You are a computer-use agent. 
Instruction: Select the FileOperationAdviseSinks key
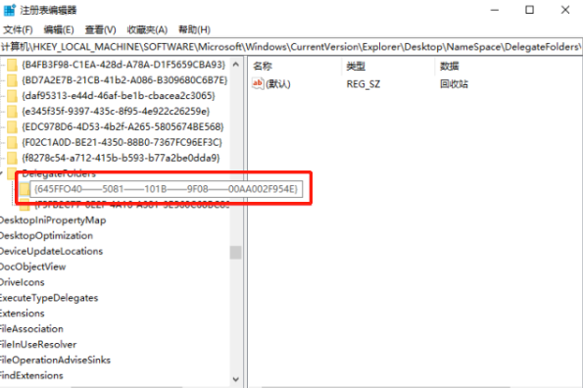[x=55, y=361]
